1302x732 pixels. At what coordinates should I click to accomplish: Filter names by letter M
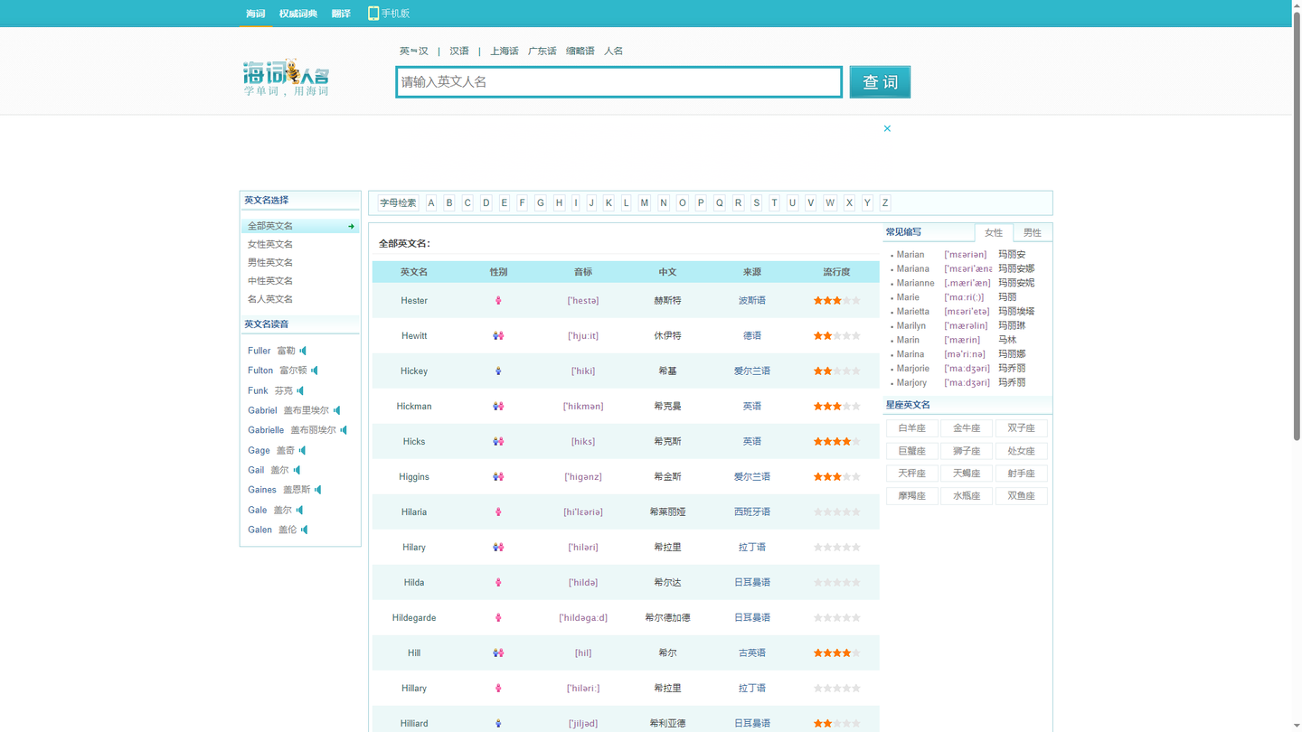(x=645, y=202)
